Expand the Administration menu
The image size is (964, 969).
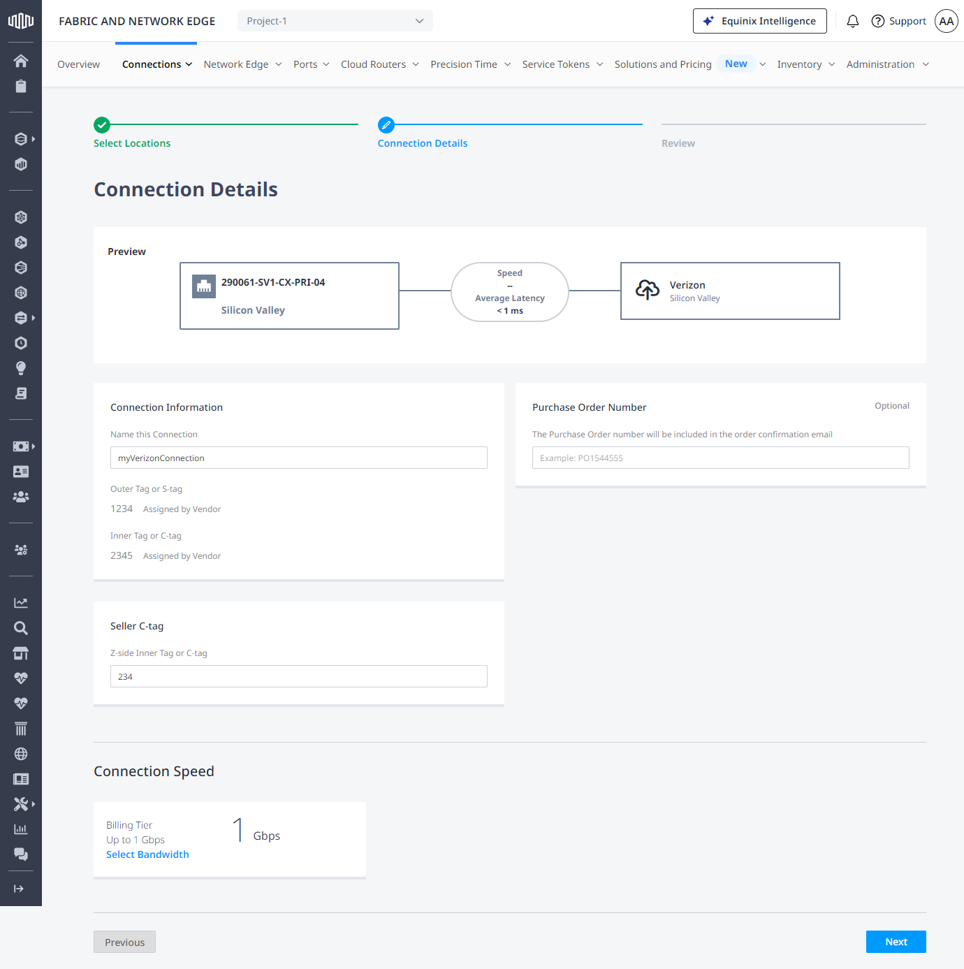(x=888, y=64)
